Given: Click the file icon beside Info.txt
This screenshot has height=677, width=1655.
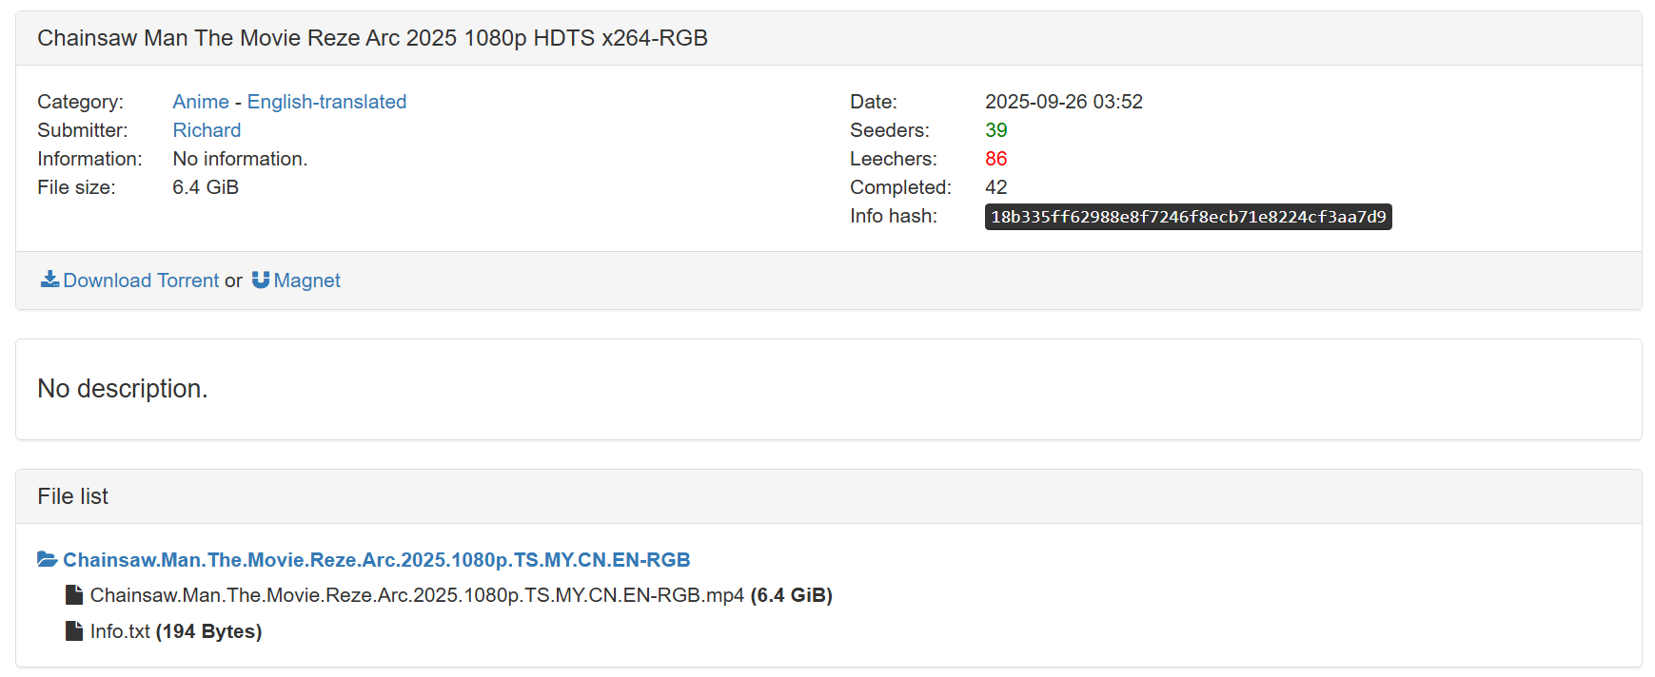Looking at the screenshot, I should 74,631.
